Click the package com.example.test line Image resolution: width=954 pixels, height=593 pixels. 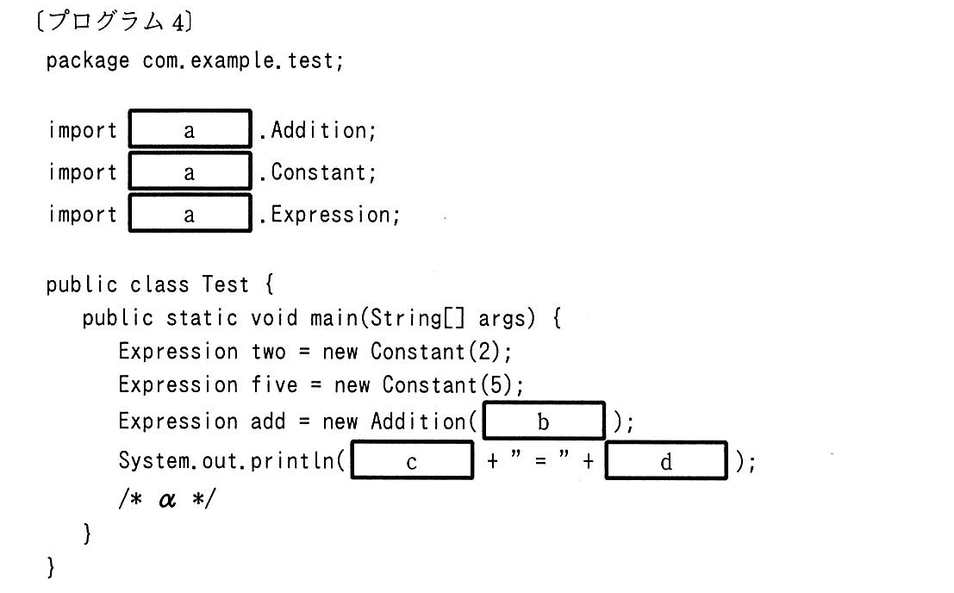[195, 60]
